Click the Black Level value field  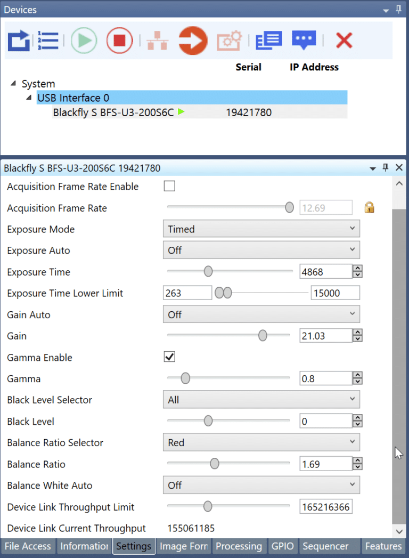[x=326, y=421]
